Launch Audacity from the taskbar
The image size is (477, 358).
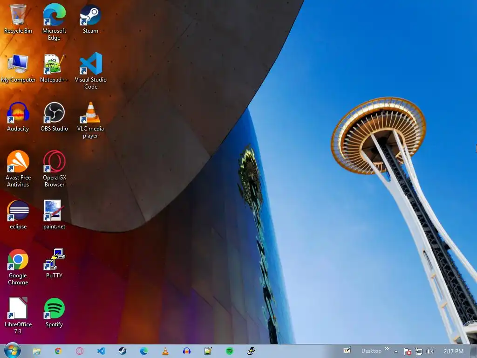tap(187, 351)
